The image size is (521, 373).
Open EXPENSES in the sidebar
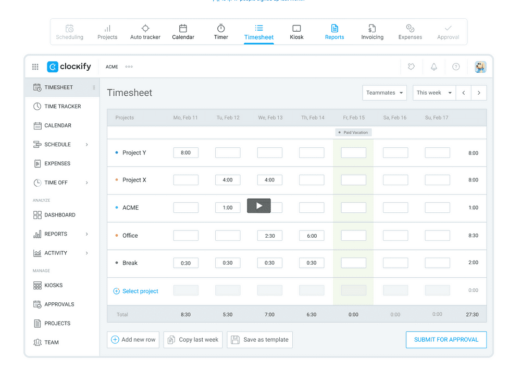click(x=62, y=163)
